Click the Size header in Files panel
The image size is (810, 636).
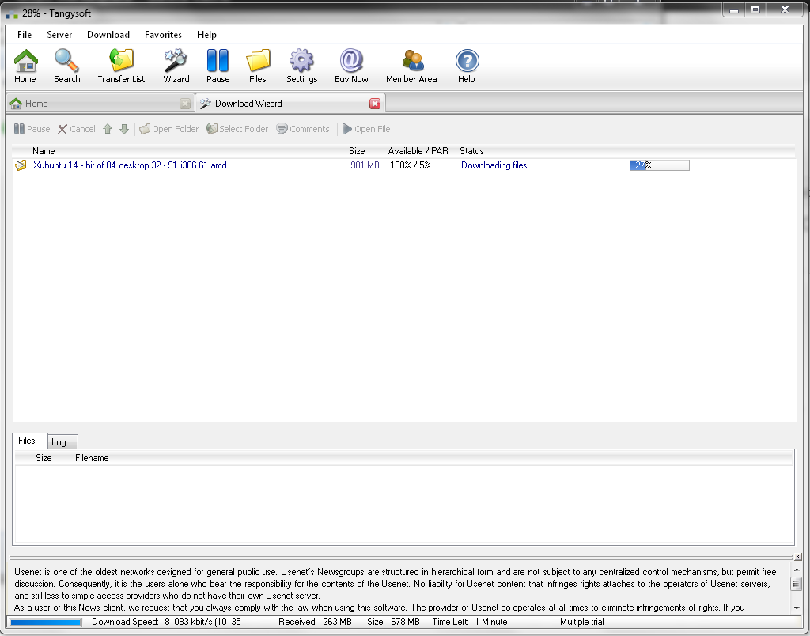[44, 458]
